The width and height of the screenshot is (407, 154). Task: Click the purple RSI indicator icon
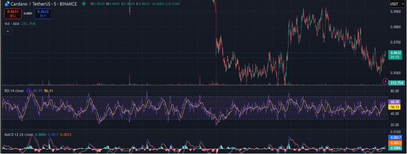coord(28,91)
